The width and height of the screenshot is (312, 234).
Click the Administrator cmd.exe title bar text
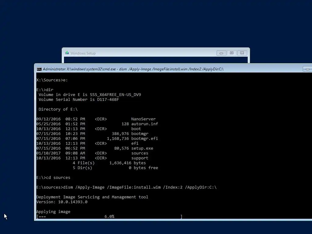[133, 69]
